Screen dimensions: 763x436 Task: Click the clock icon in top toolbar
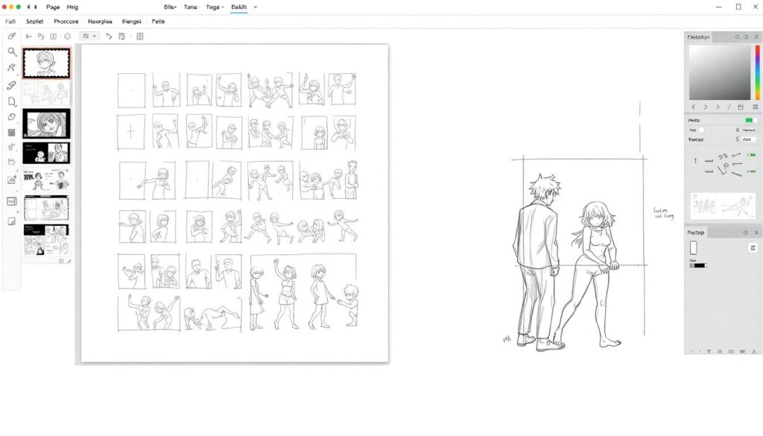68,36
